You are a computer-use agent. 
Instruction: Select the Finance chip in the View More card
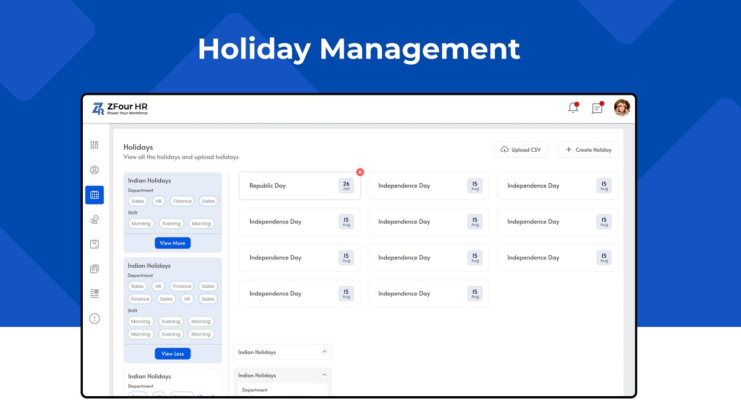pos(182,201)
